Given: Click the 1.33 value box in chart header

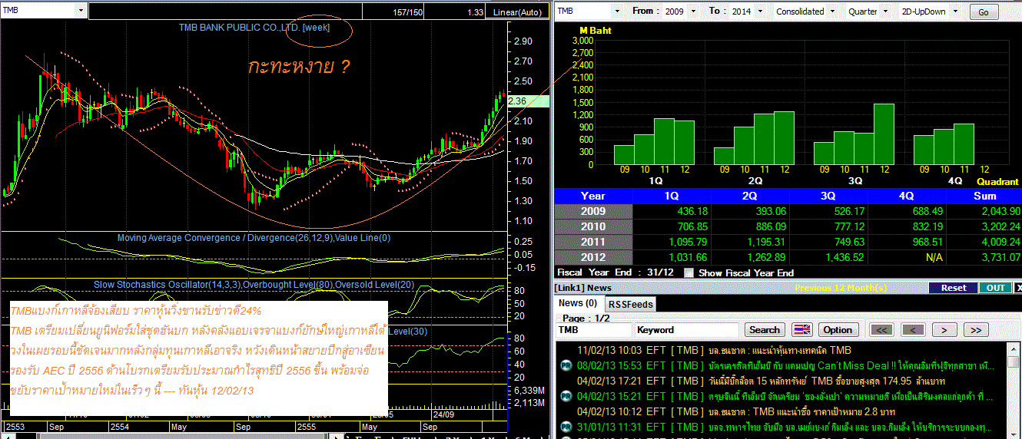Looking at the screenshot, I should coord(456,12).
